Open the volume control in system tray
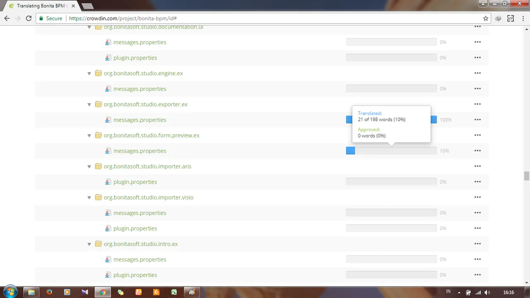This screenshot has height=298, width=530. 487,292
